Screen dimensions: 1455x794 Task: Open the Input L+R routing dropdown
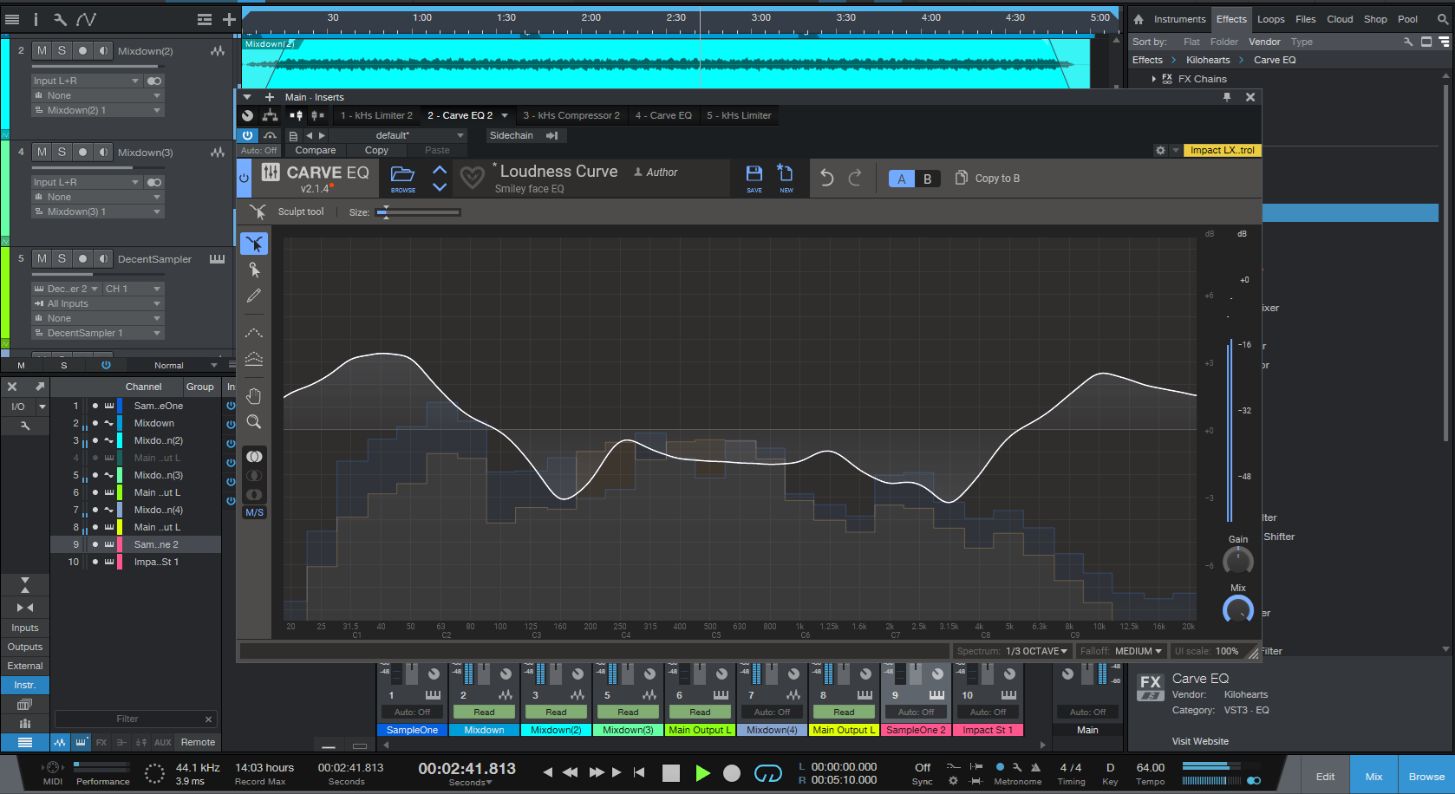tap(87, 80)
